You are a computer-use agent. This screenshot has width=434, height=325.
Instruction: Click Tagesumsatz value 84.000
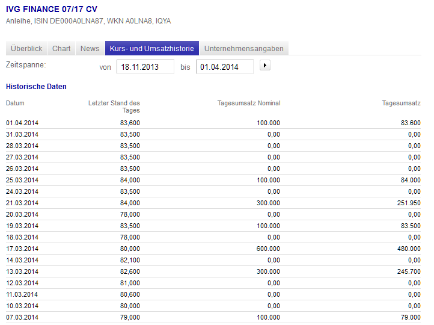coord(411,180)
